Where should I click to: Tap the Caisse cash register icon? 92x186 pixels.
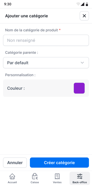(35, 176)
